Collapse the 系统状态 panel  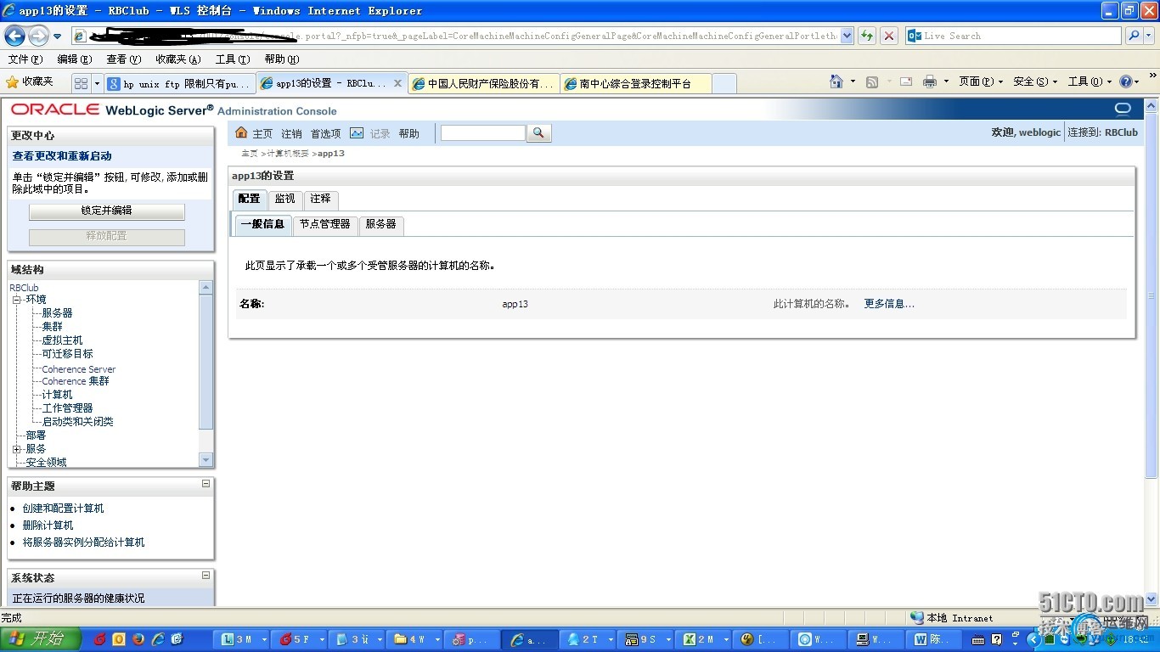206,576
